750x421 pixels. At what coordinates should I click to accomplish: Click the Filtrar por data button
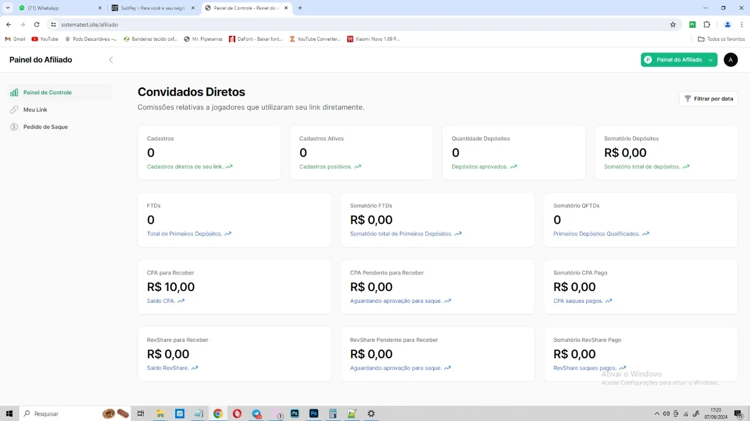coord(708,99)
